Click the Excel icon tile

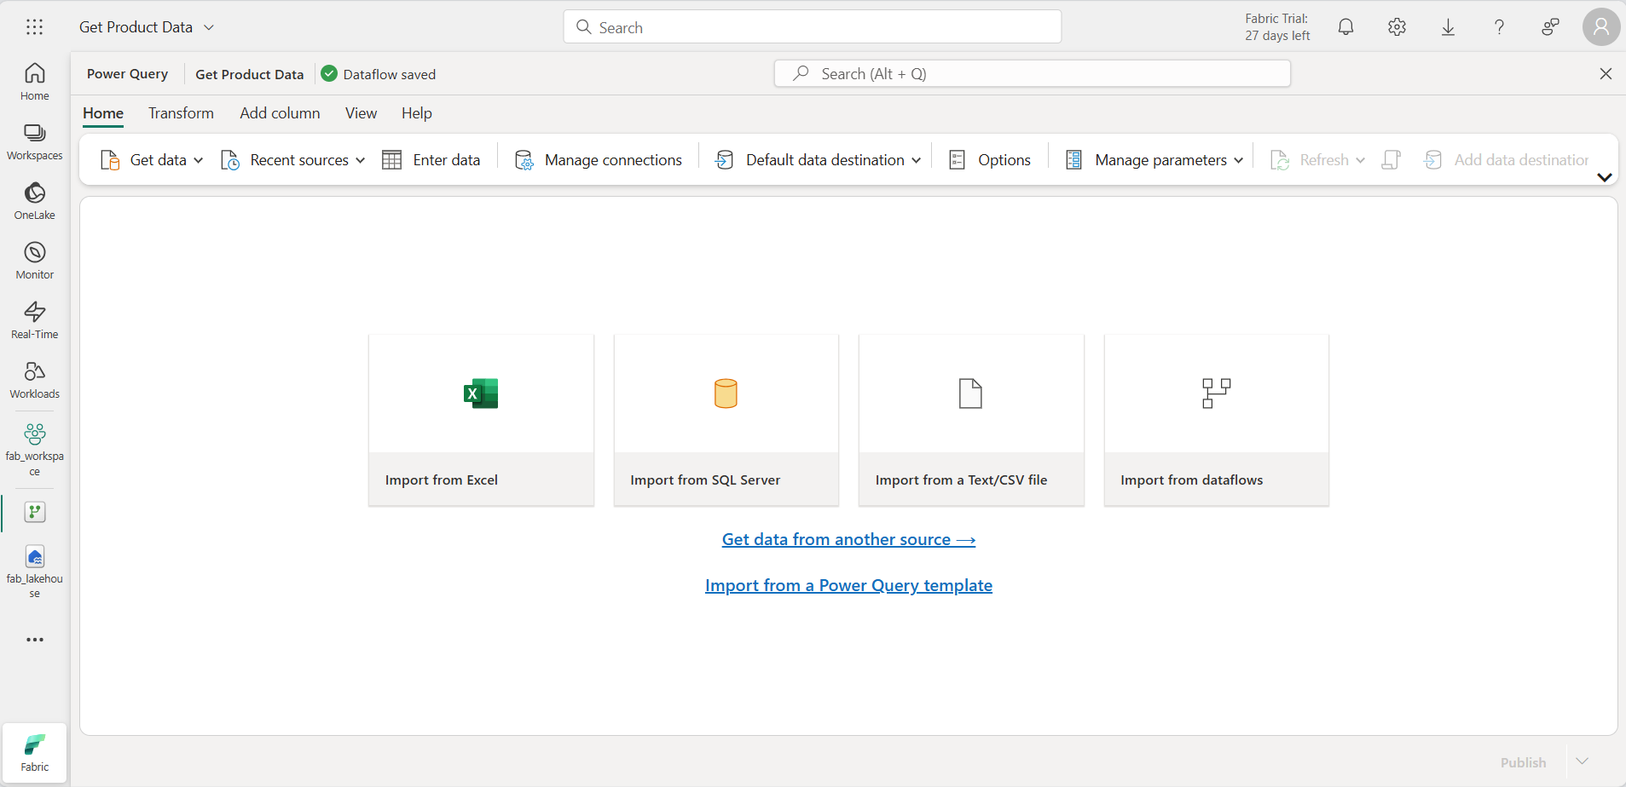pos(481,393)
